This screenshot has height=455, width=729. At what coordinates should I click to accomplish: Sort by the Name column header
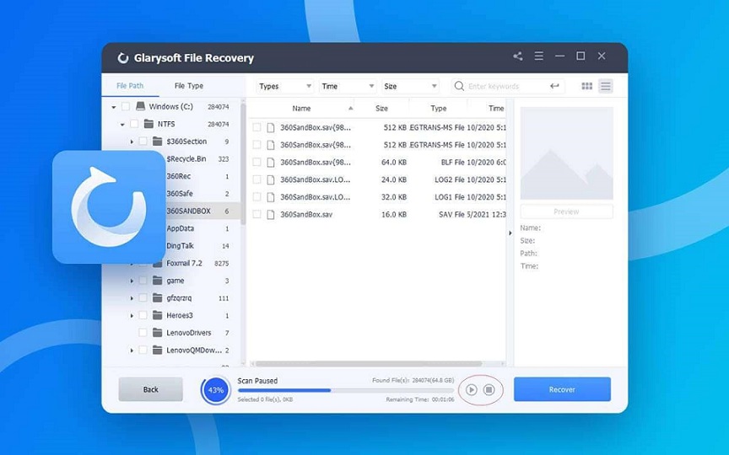pos(301,108)
